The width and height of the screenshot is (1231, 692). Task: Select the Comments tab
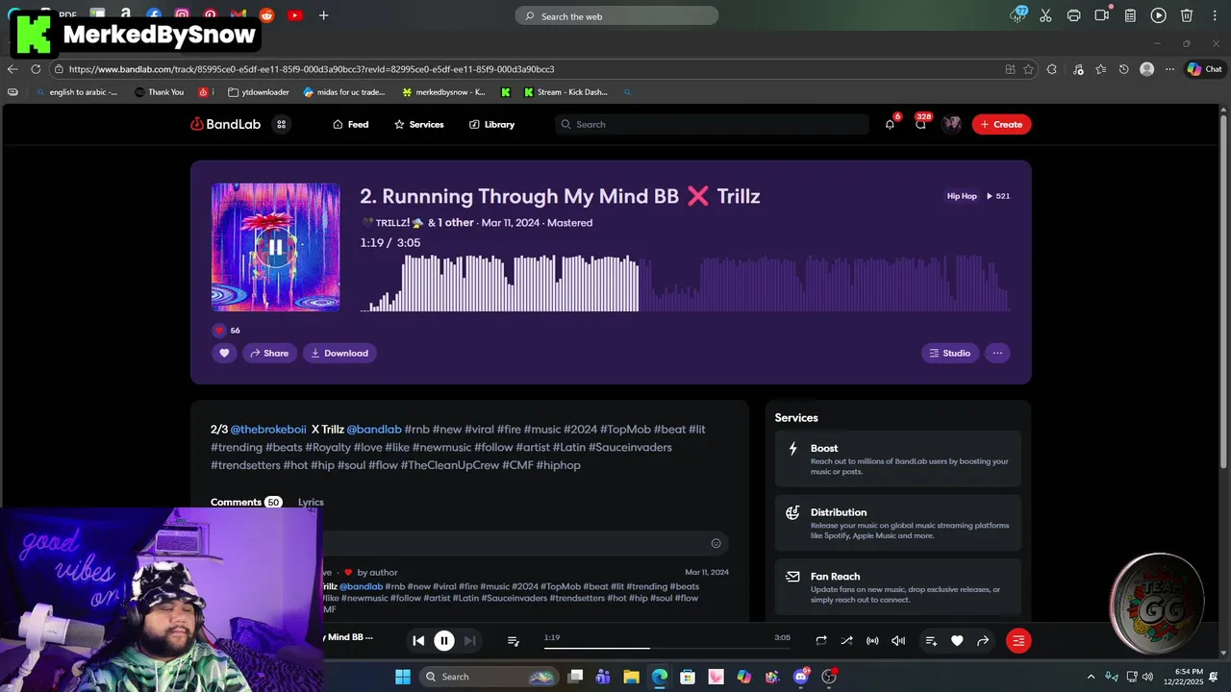(x=246, y=502)
